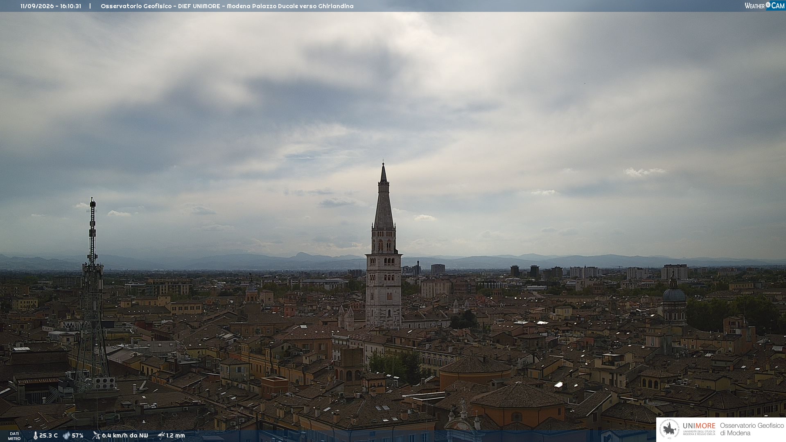Image resolution: width=786 pixels, height=442 pixels.
Task: Click the 25.3 C temperature reading
Action: tap(48, 436)
